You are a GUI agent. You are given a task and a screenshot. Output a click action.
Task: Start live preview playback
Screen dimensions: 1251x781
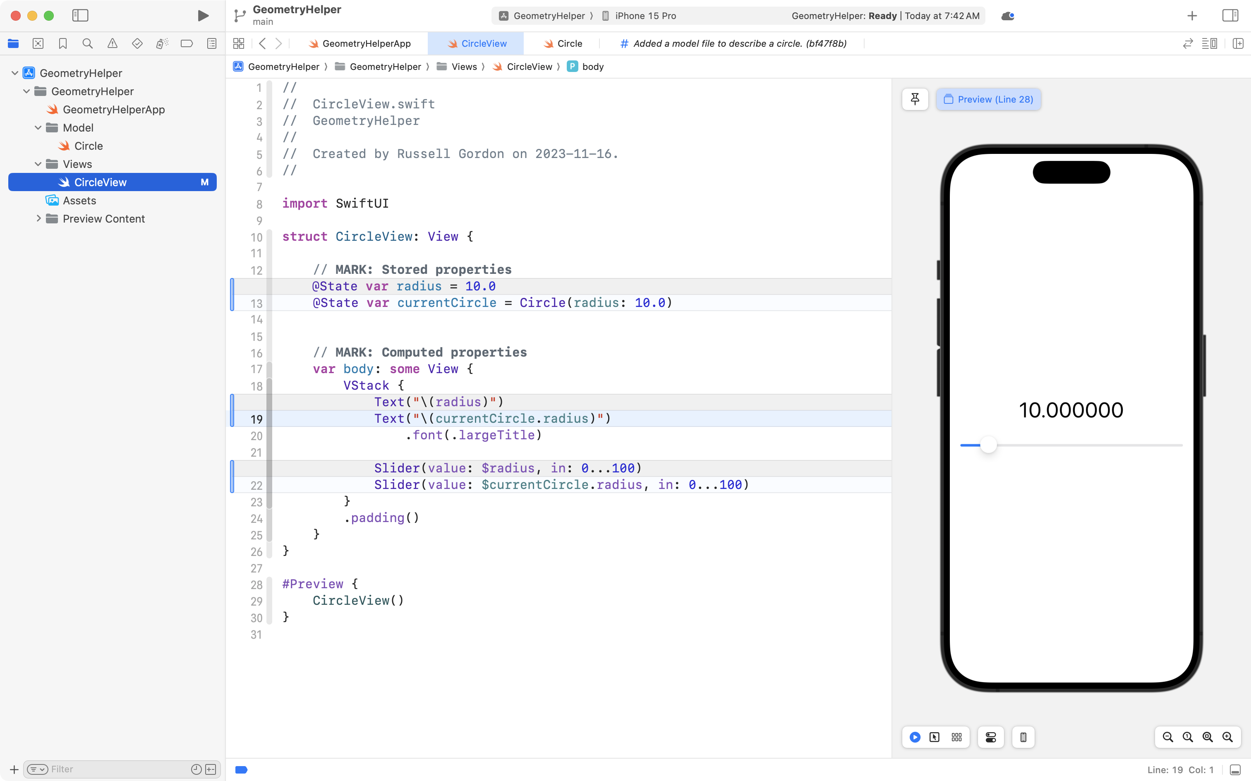coord(914,737)
